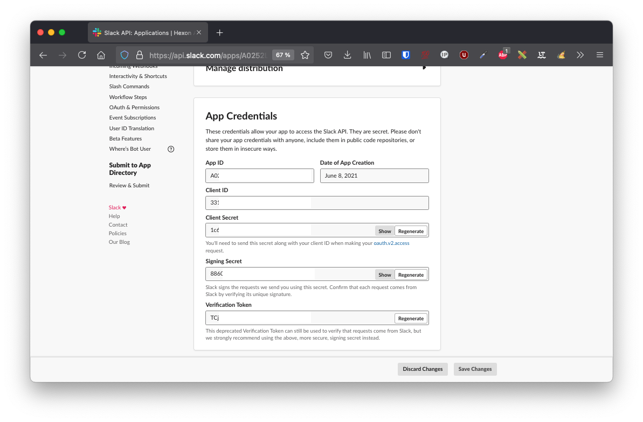Click the padlock site security icon
This screenshot has height=422, width=643.
click(140, 55)
